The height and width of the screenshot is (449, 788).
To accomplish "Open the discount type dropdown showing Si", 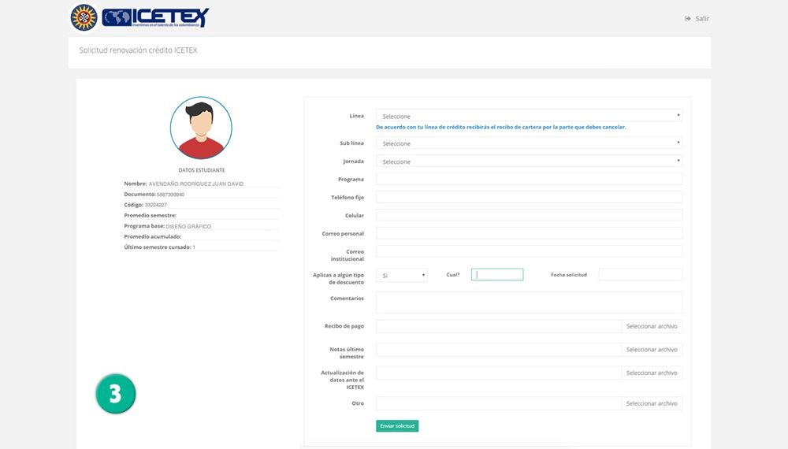I will pos(402,276).
